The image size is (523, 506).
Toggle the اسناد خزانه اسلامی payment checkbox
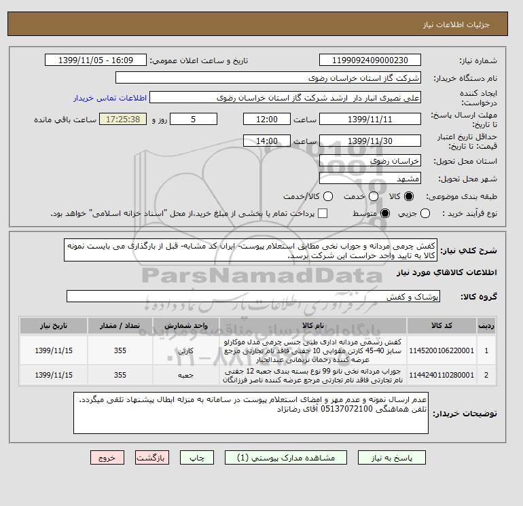(x=323, y=213)
